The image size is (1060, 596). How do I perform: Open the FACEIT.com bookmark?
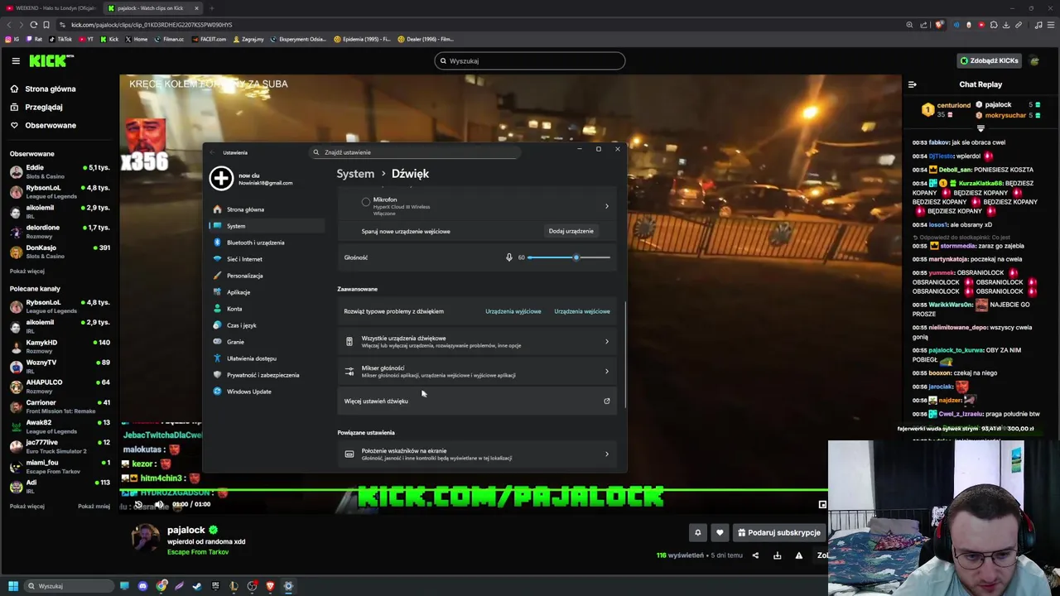pos(208,39)
